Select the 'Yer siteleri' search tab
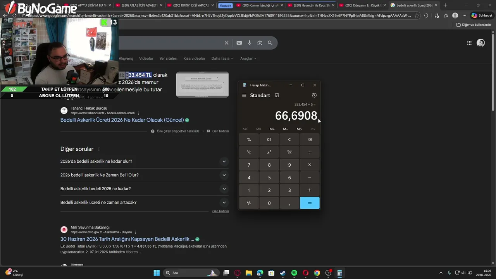 [168, 59]
